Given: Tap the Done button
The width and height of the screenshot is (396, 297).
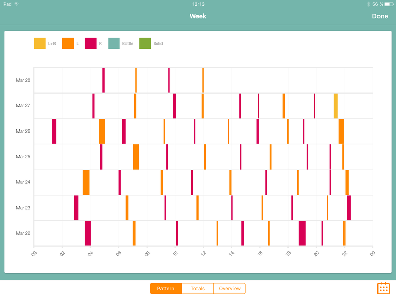Looking at the screenshot, I should pyautogui.click(x=380, y=16).
